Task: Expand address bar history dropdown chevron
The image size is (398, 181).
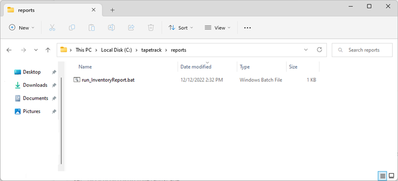Action: coord(306,50)
